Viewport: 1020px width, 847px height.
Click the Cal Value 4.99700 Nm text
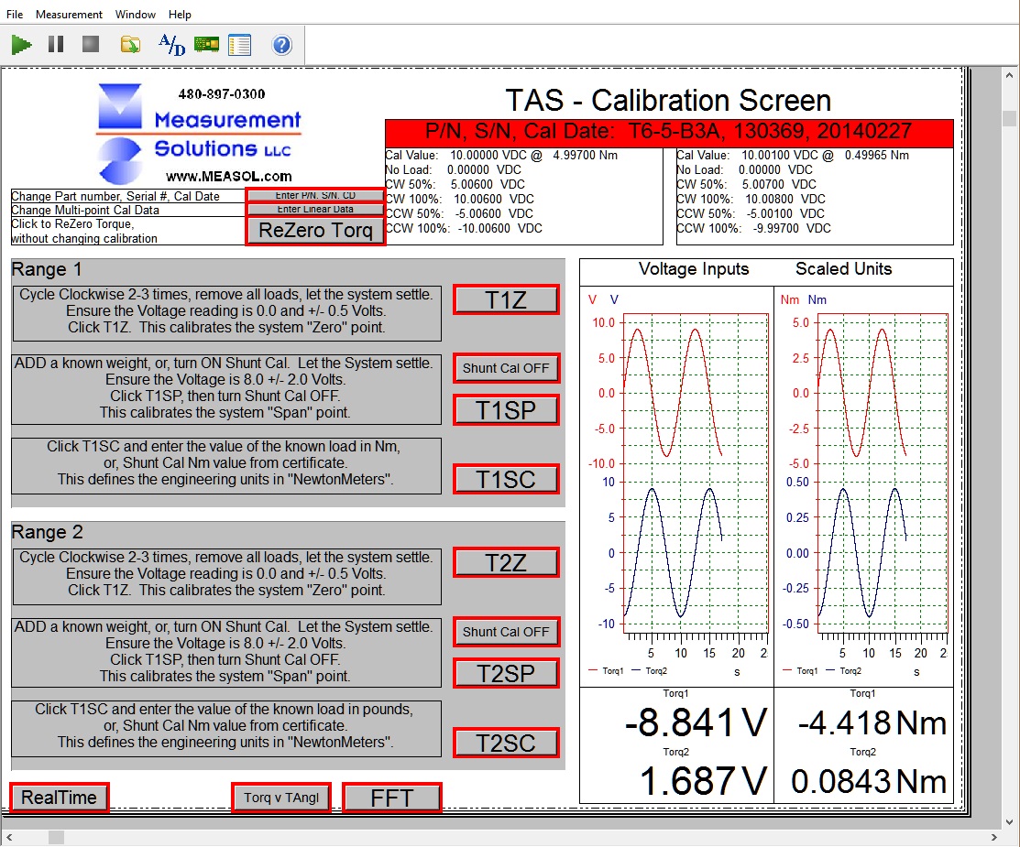point(501,156)
